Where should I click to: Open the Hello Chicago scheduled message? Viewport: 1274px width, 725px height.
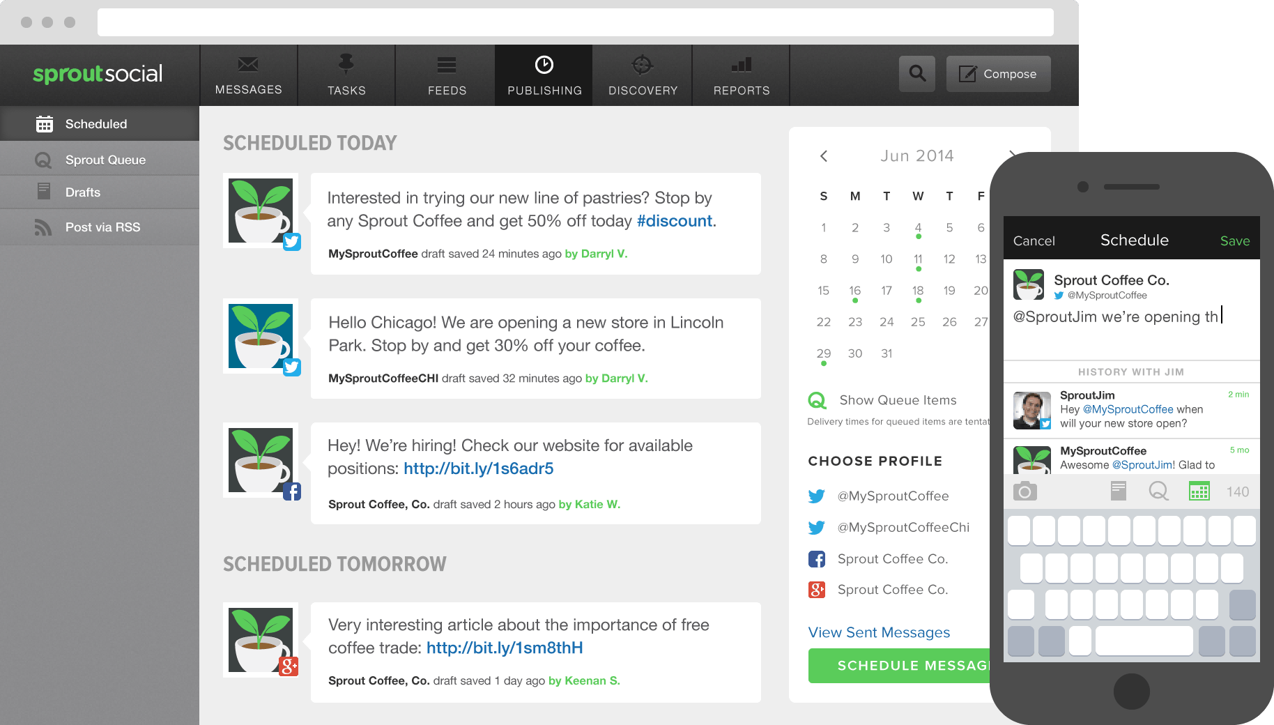coord(536,349)
